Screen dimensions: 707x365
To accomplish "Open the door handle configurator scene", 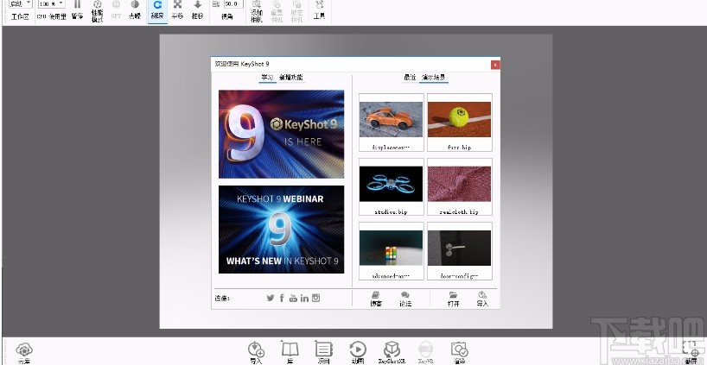I will [460, 251].
